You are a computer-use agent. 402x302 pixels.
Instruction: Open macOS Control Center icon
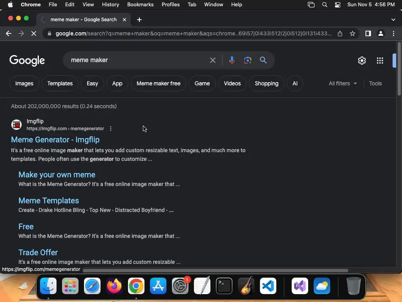tap(338, 5)
